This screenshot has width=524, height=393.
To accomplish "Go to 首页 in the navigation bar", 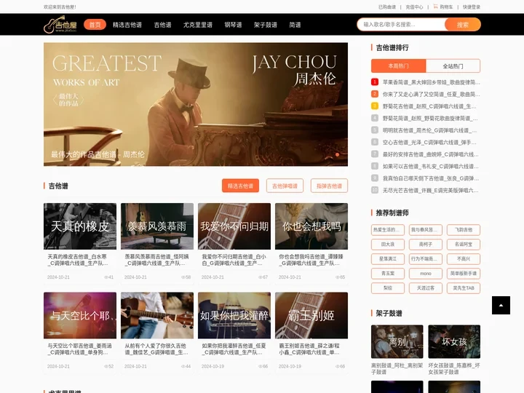I will click(x=95, y=25).
